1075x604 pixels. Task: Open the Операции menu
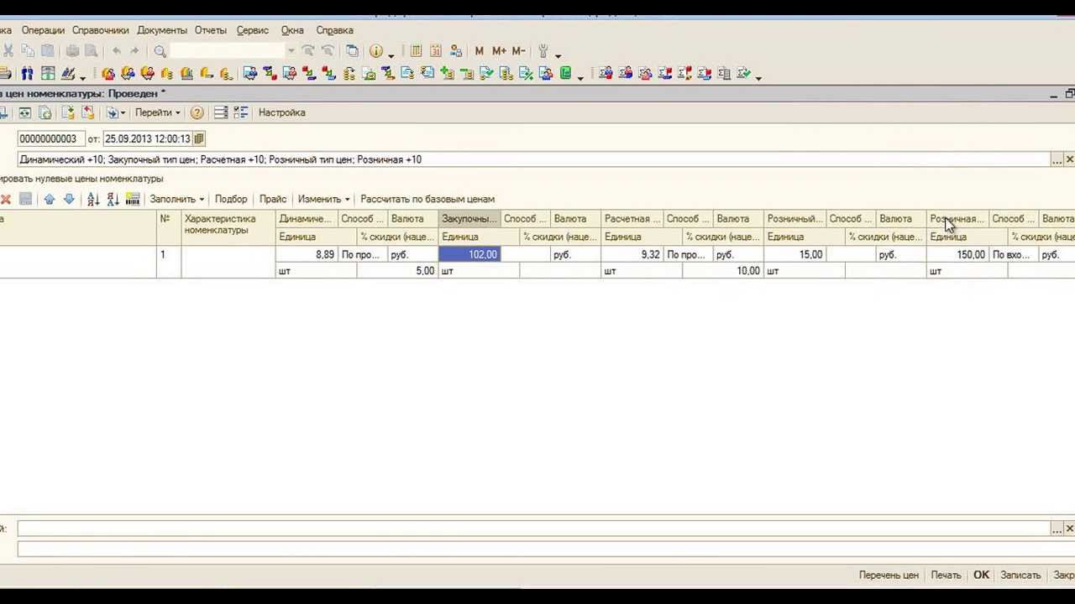click(43, 30)
